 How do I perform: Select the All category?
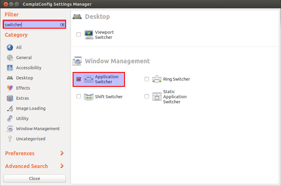click(19, 47)
